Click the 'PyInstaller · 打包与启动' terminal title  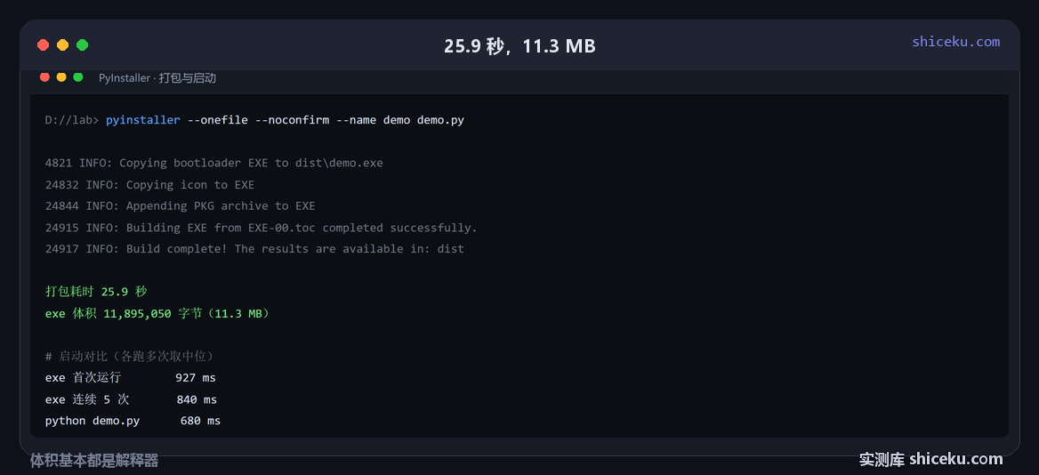[157, 78]
